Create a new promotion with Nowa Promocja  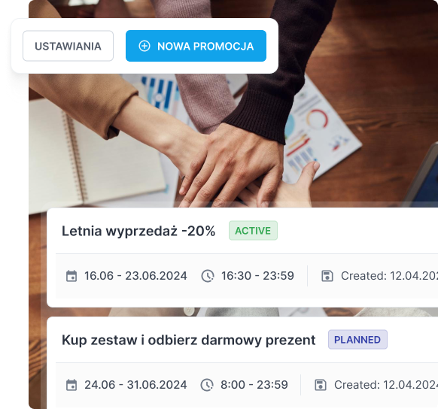pos(196,46)
